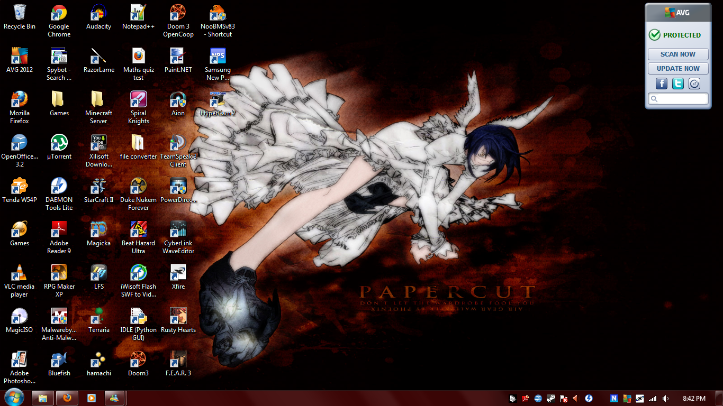Launch µTorrent from desktop
The height and width of the screenshot is (406, 723).
(x=59, y=147)
